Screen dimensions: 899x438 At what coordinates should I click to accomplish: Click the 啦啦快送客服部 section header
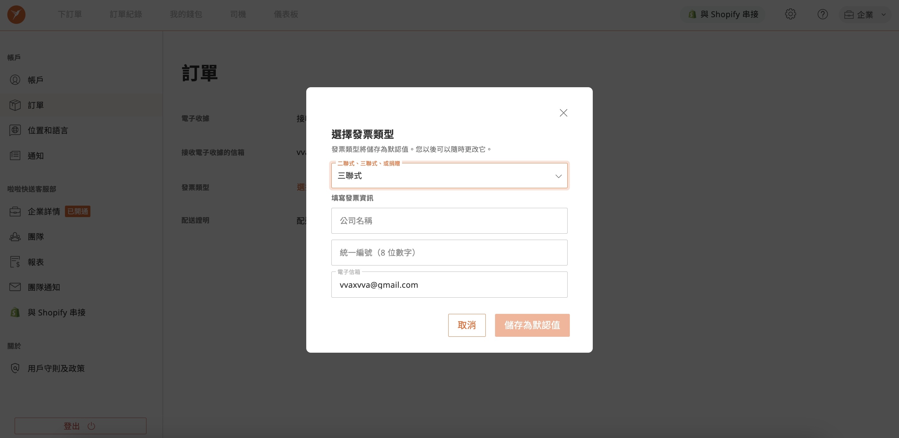pyautogui.click(x=32, y=189)
